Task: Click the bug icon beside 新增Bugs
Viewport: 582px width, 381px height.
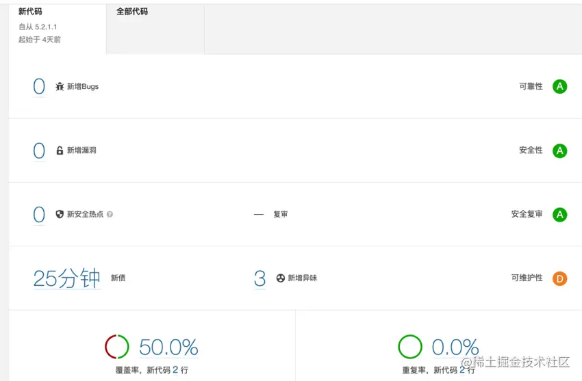Action: click(60, 87)
